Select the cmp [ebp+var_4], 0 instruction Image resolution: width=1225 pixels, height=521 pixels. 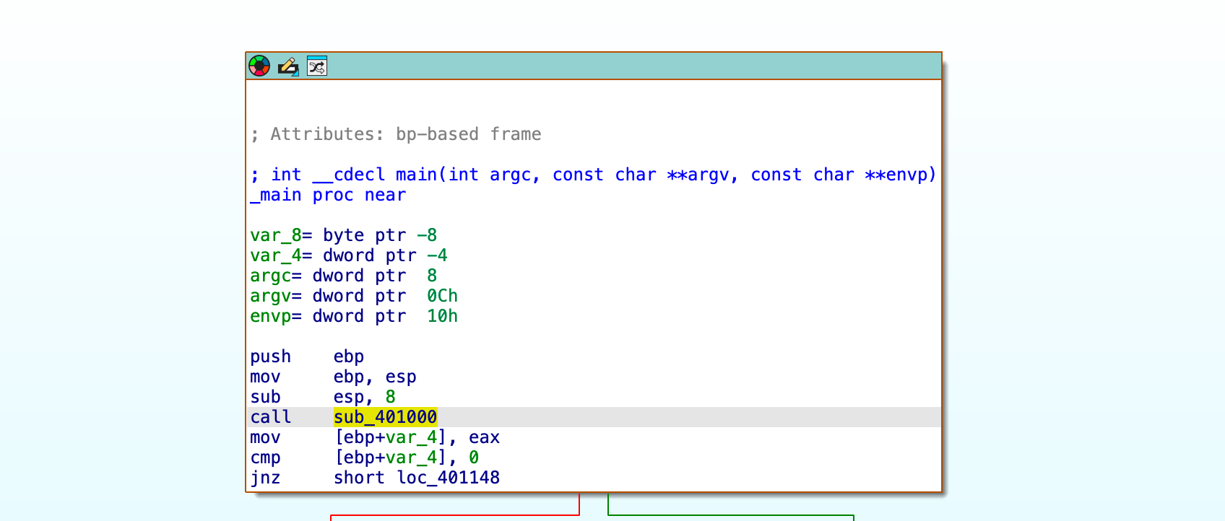364,457
